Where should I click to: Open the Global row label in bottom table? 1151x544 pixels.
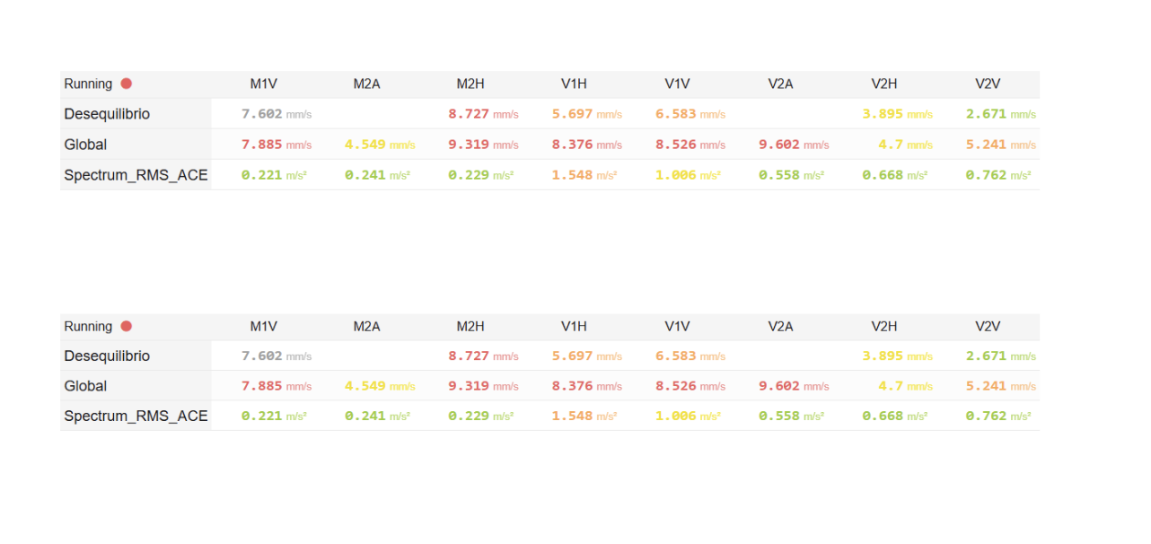click(85, 386)
